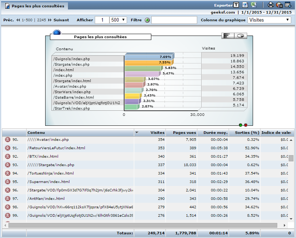Viewport: 296px width, 238px height.
Task: Click Suivant next page link
Action: click(x=61, y=20)
